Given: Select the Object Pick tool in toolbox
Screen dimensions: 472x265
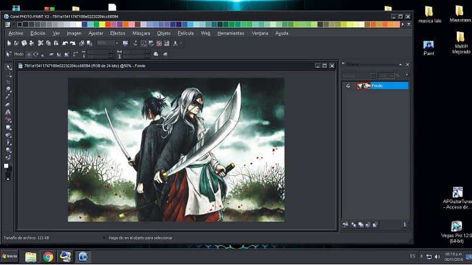Looking at the screenshot, I should point(8,68).
